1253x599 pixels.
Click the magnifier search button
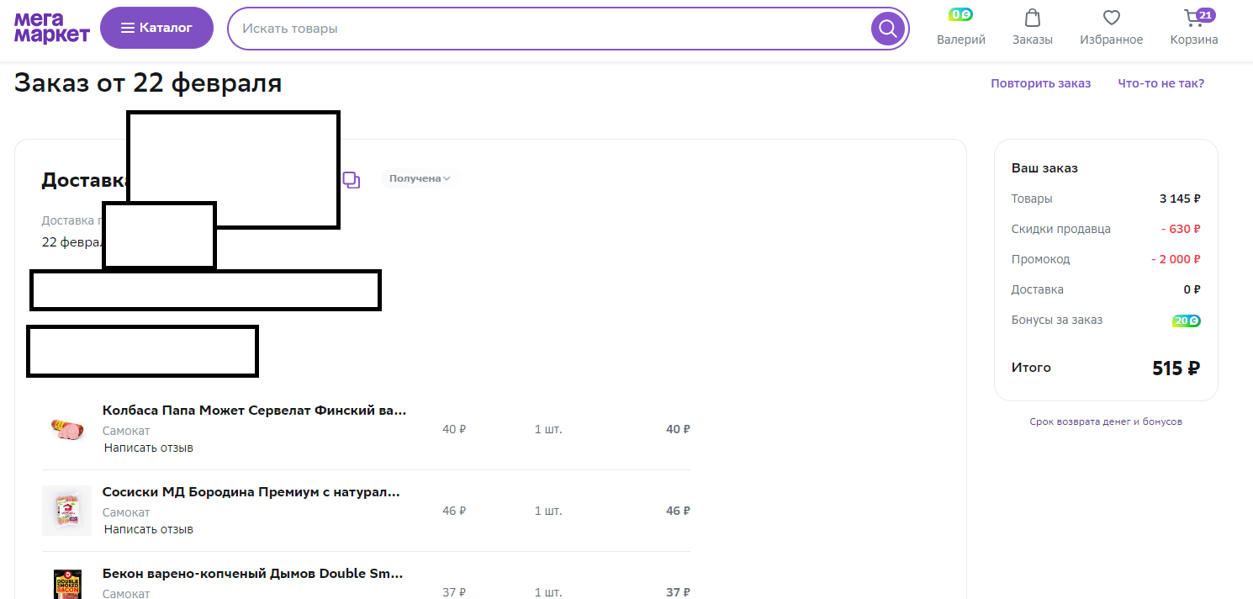point(888,29)
